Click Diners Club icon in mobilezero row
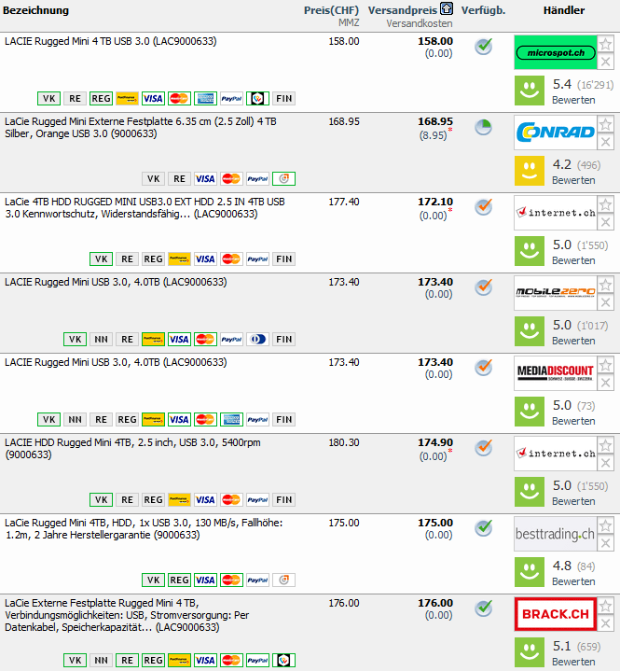This screenshot has width=620, height=671. coord(257,340)
